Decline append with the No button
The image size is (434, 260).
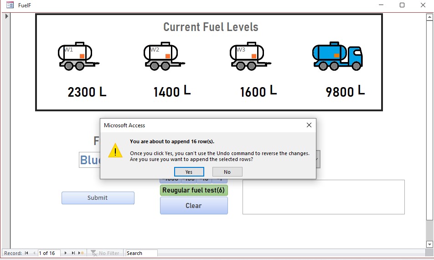[x=227, y=172]
